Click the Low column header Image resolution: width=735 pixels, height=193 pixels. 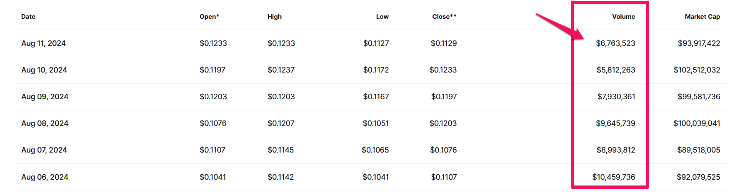(382, 17)
